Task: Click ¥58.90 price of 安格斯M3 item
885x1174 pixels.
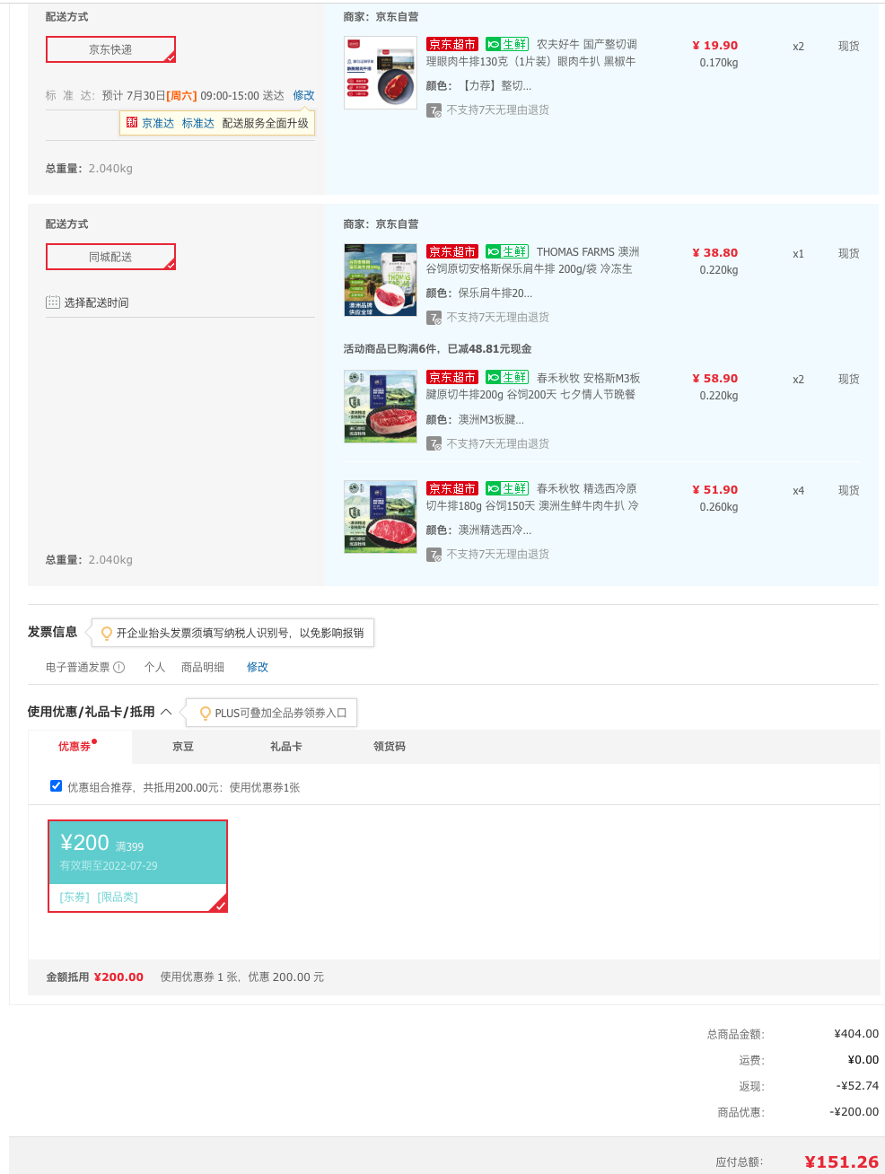Action: tap(714, 378)
